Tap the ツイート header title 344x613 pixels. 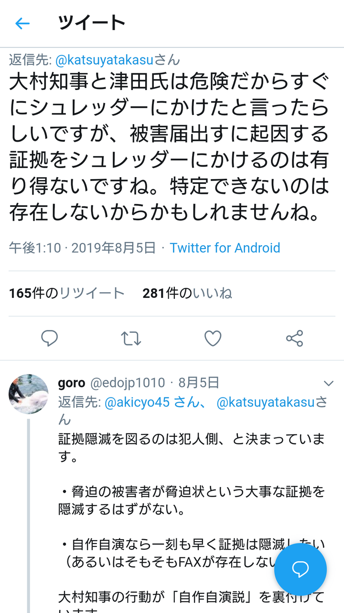(92, 23)
